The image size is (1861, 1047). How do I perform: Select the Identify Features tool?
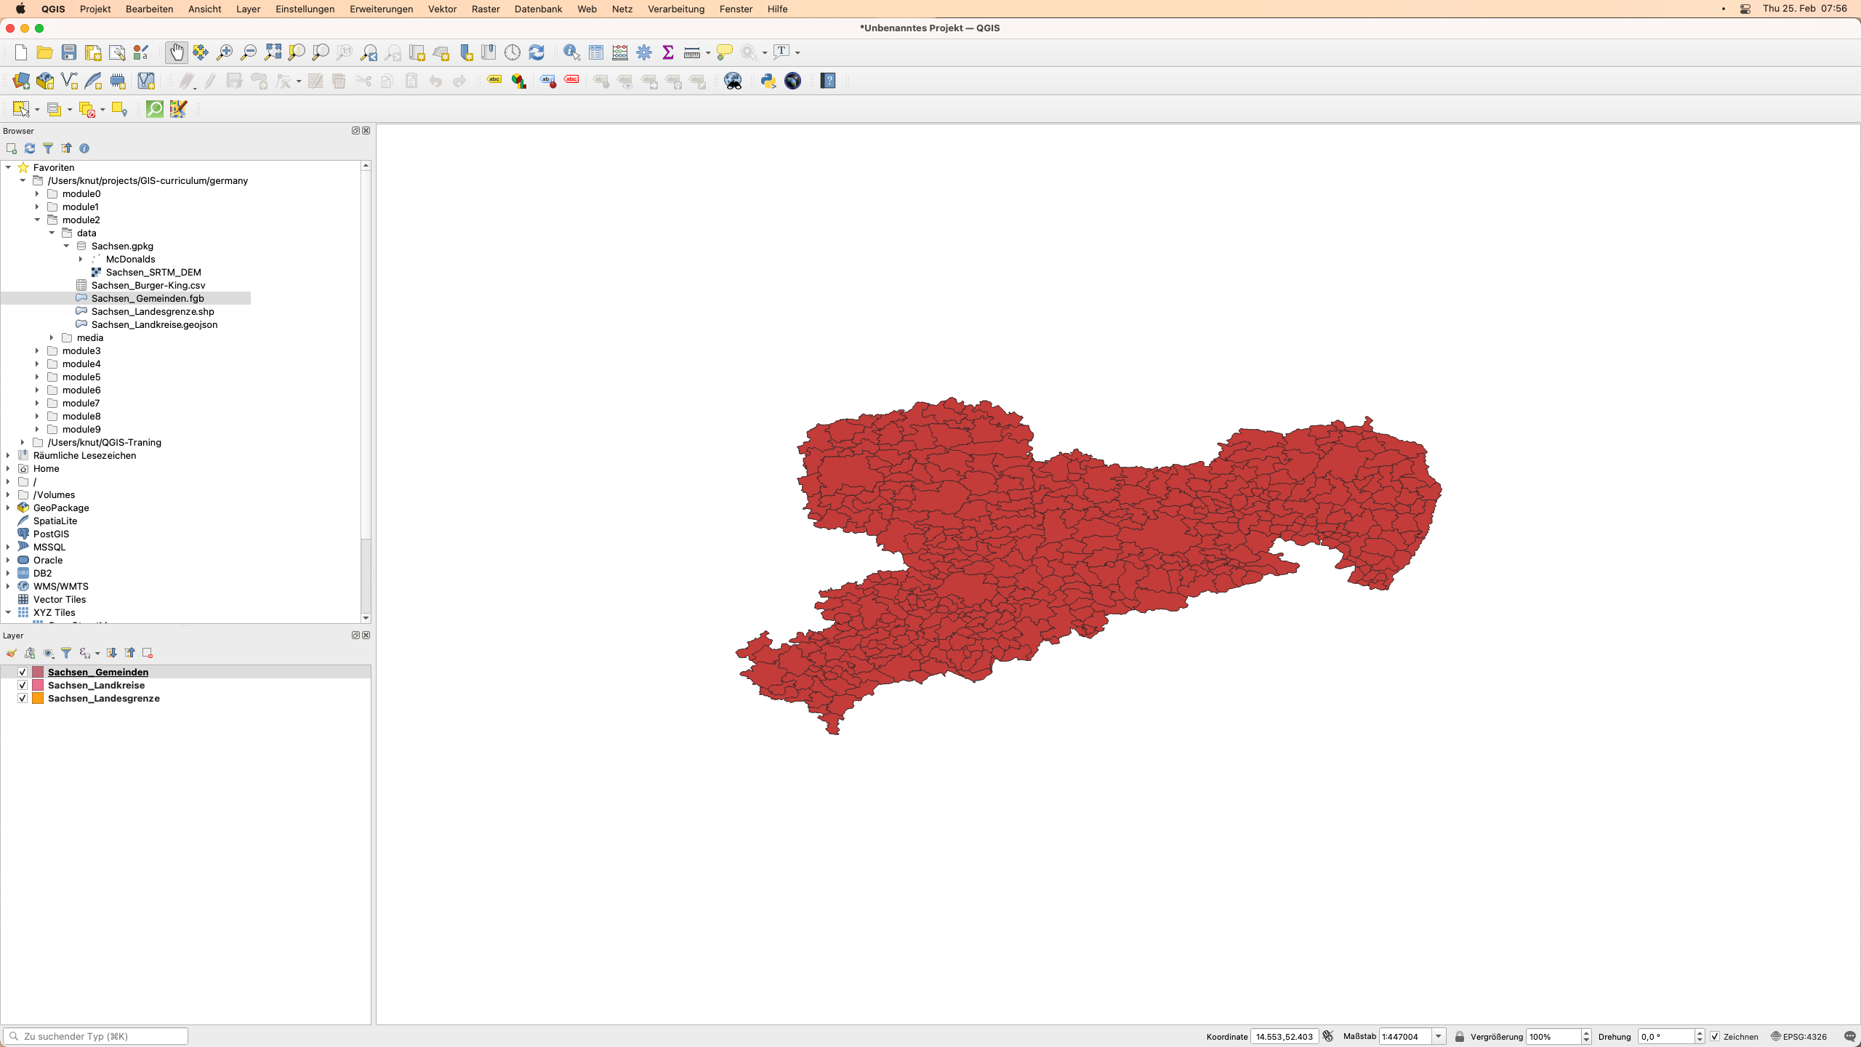[x=572, y=52]
